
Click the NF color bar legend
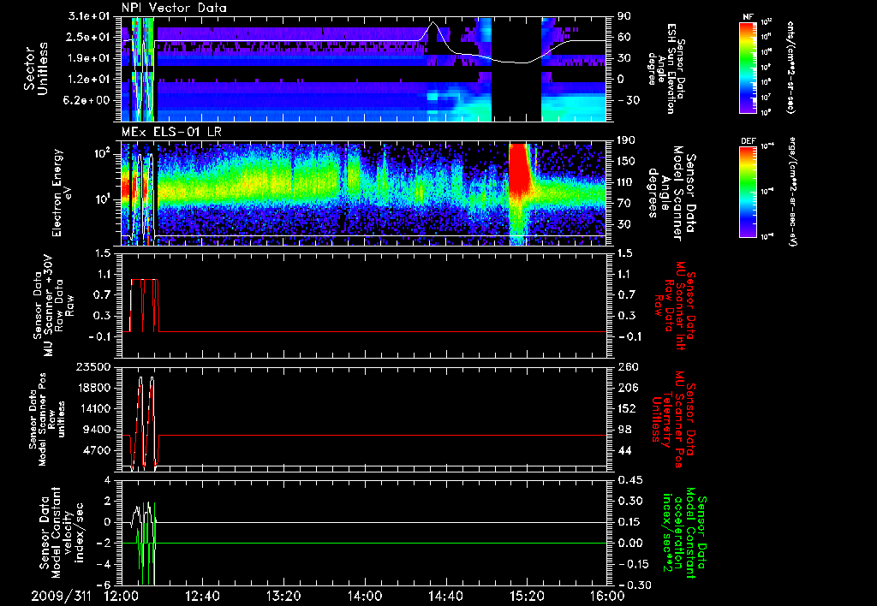(748, 67)
